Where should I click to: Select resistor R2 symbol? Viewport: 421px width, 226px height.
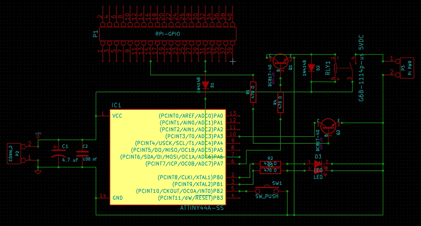pos(270,164)
